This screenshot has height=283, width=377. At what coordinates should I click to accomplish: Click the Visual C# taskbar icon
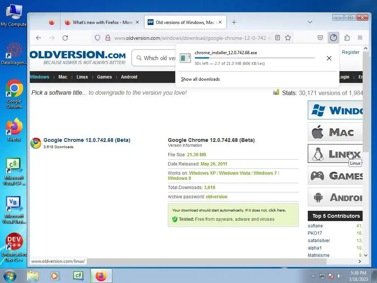[x=78, y=276]
